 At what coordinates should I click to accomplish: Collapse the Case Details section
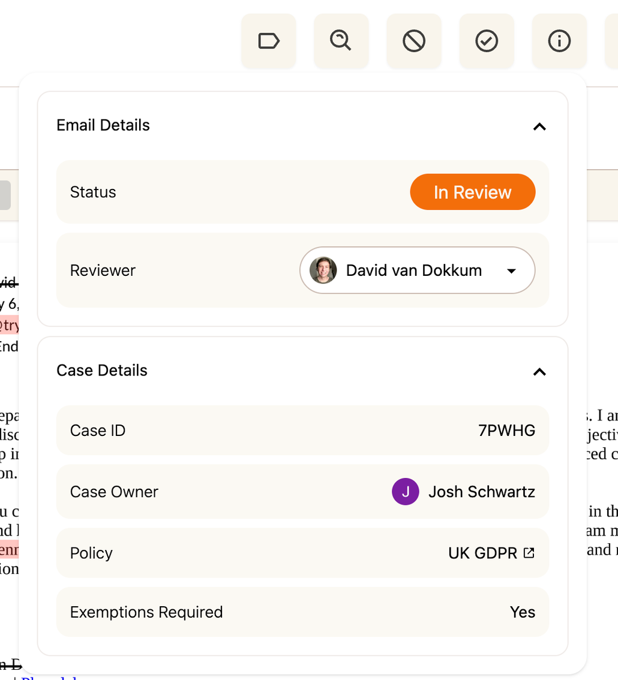539,372
